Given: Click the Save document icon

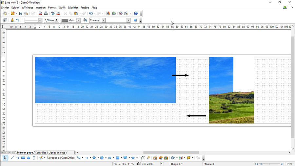Looking at the screenshot, I should click(x=21, y=13).
